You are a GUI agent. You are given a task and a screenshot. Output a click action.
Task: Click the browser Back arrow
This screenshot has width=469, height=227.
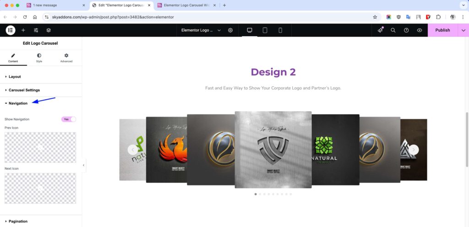click(5, 17)
